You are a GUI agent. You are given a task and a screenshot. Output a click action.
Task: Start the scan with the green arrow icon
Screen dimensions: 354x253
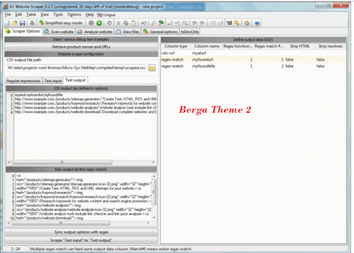click(x=99, y=23)
